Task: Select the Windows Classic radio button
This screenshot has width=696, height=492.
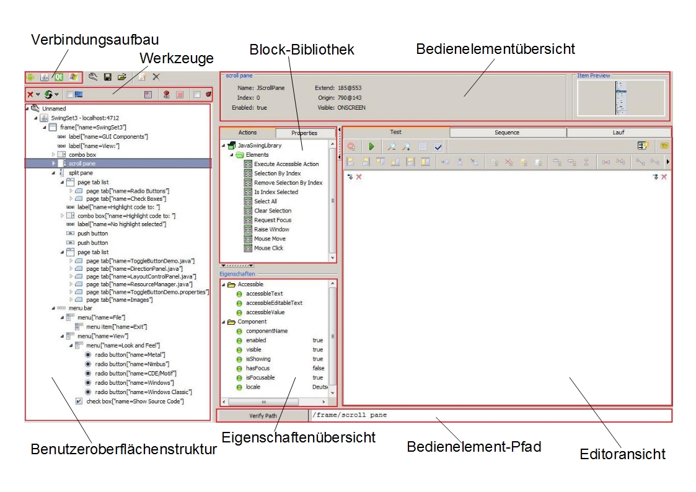Action: pyautogui.click(x=88, y=392)
